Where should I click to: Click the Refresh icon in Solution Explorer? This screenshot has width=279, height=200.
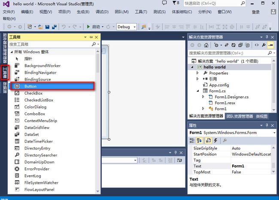[x=234, y=45]
